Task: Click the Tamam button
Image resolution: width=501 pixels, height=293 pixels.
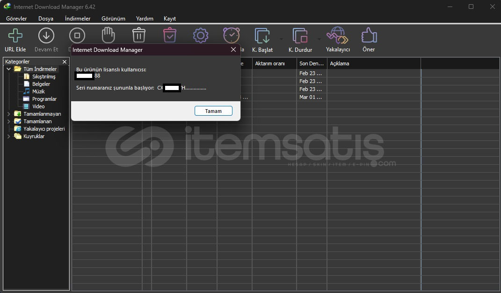Action: [213, 111]
